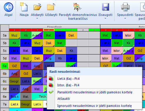
Task: Show demo timetables via the easel icon
Action: click(77, 7)
